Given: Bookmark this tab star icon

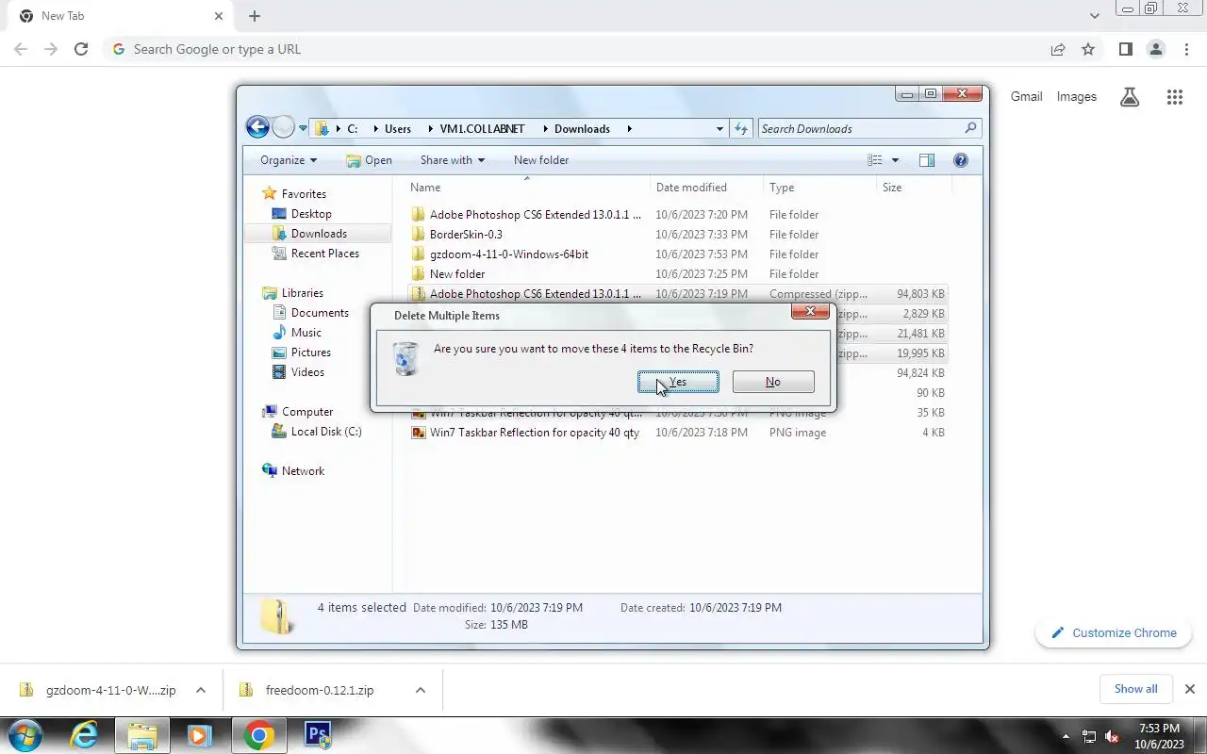Looking at the screenshot, I should point(1088,49).
